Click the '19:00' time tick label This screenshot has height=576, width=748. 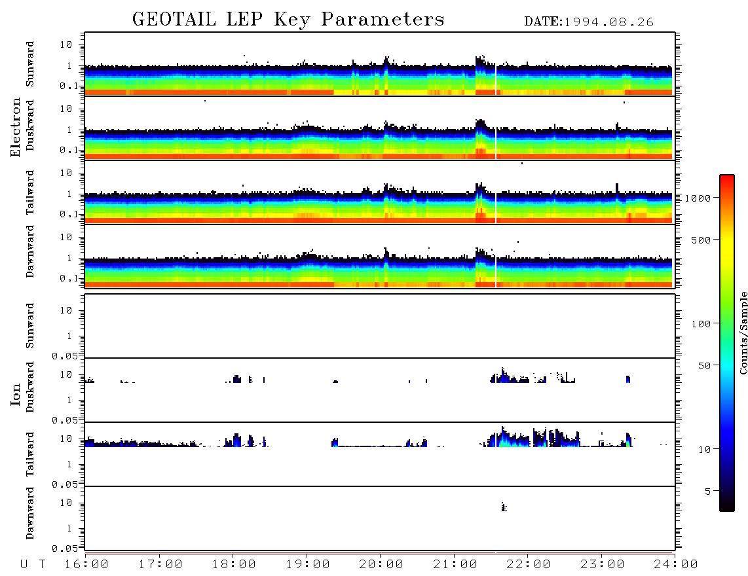(x=308, y=565)
